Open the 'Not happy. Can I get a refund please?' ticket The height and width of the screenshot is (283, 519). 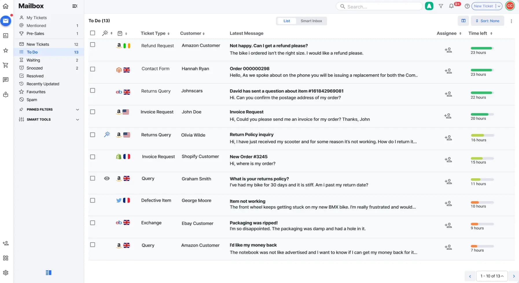pyautogui.click(x=269, y=46)
